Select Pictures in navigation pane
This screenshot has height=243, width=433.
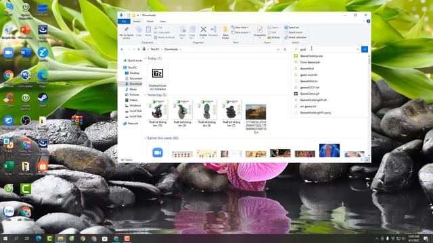(134, 94)
